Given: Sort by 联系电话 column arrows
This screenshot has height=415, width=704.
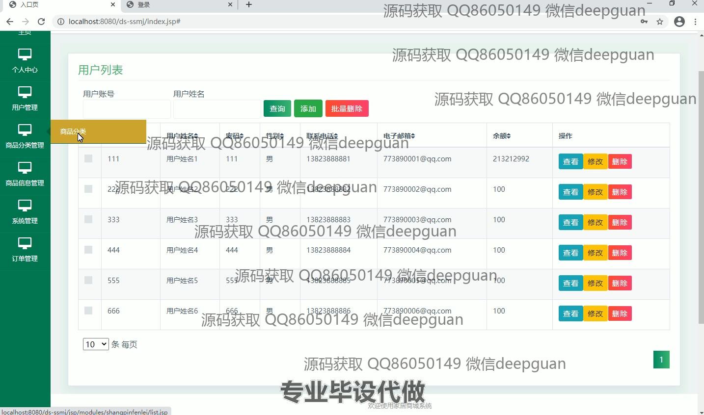Looking at the screenshot, I should pos(336,136).
